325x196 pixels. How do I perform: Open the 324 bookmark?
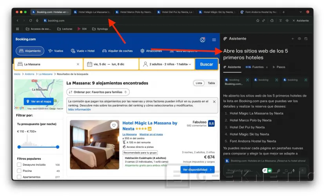coord(82,29)
